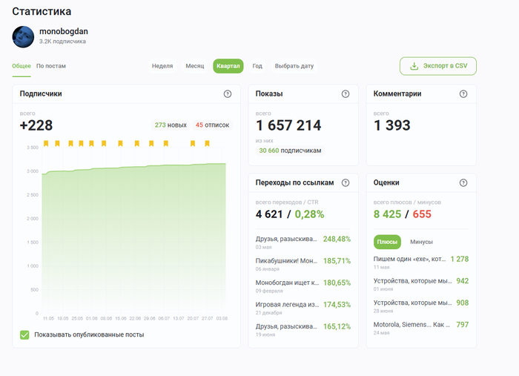Click the help icon next to Показы

(346, 94)
